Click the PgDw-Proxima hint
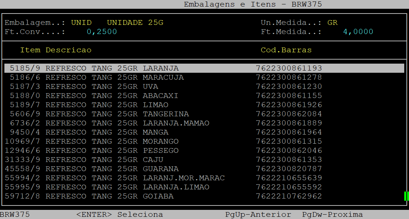The width and height of the screenshot is (409, 219). point(332,215)
